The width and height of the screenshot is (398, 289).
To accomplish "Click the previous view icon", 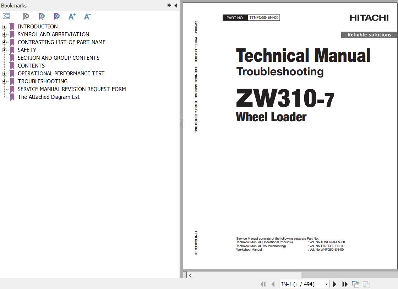I will (x=356, y=284).
